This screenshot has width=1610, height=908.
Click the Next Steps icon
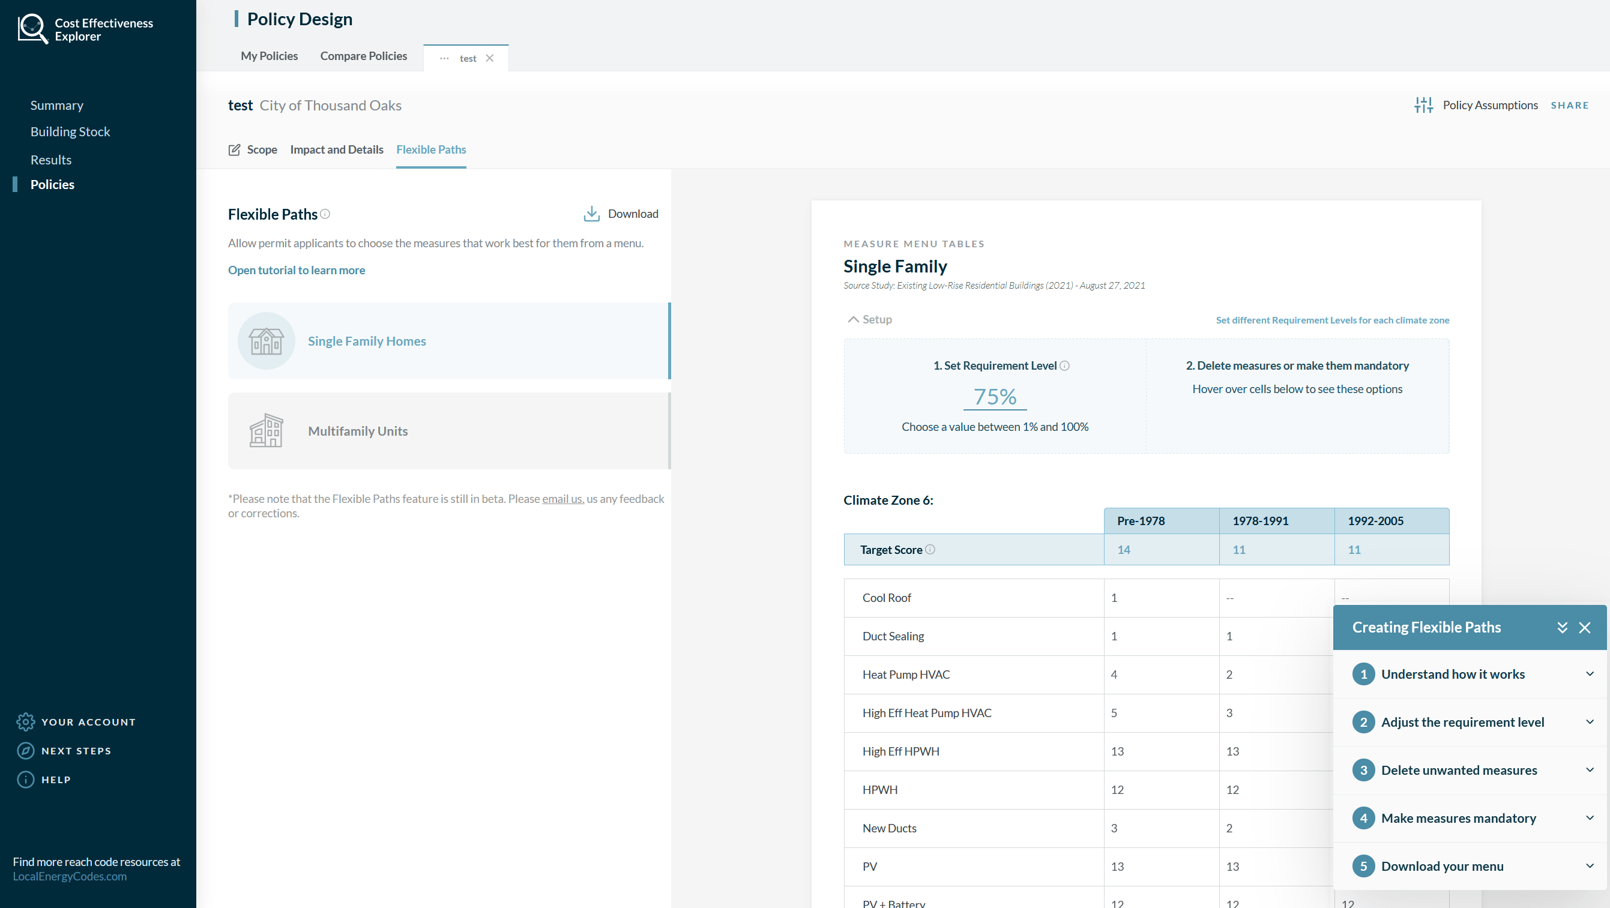[x=25, y=751]
